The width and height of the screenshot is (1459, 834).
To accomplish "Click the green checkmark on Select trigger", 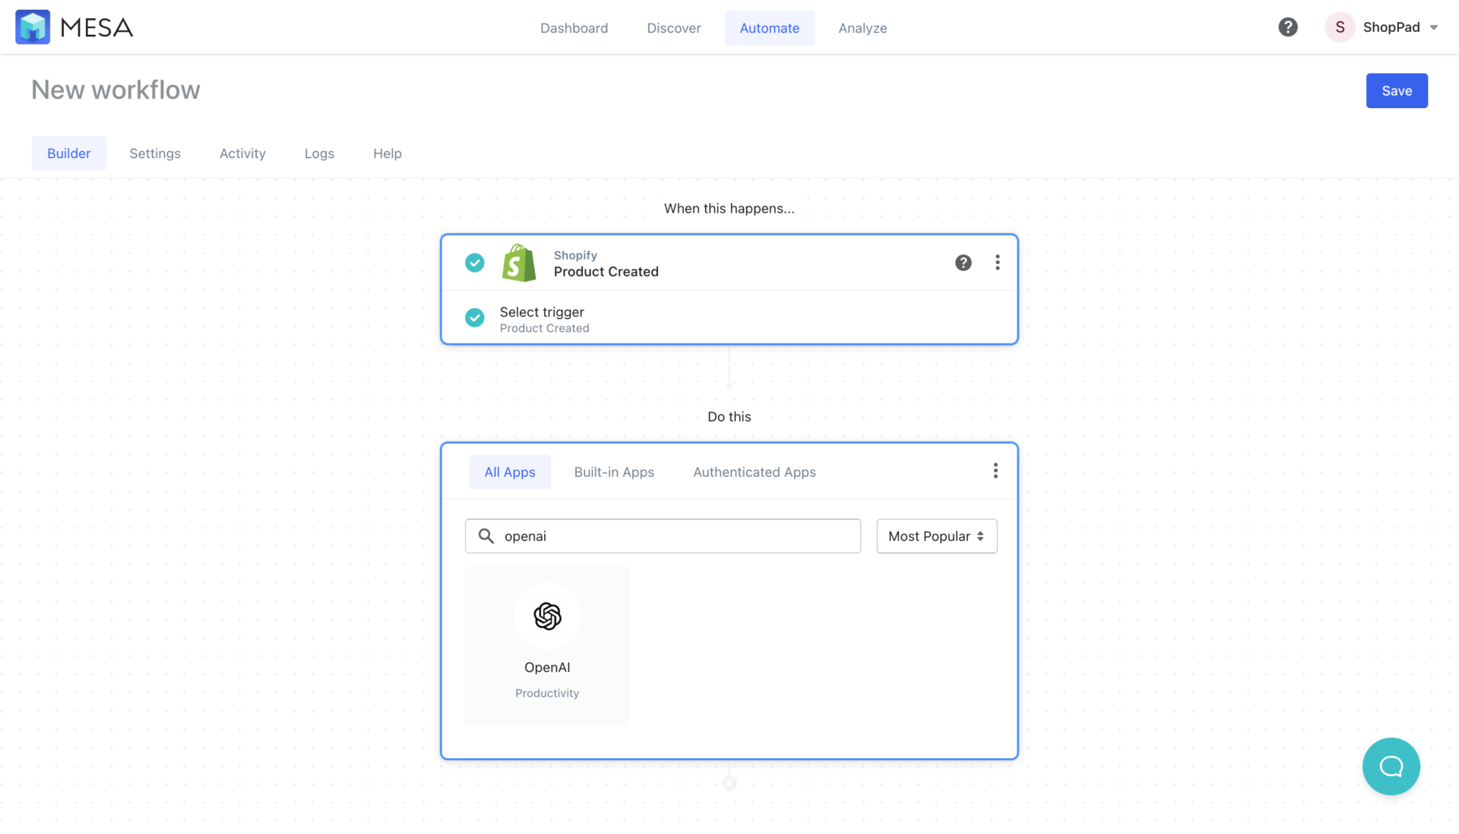I will [474, 317].
